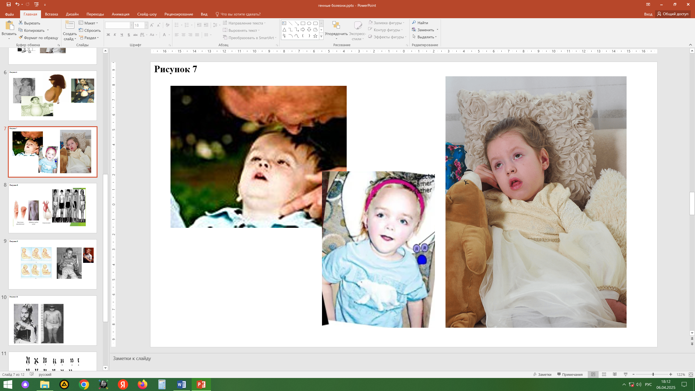Click the Find (Найти) button
695x391 pixels.
tap(420, 23)
